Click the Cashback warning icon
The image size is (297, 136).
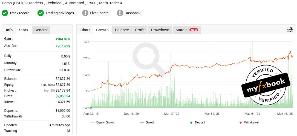coord(120,13)
